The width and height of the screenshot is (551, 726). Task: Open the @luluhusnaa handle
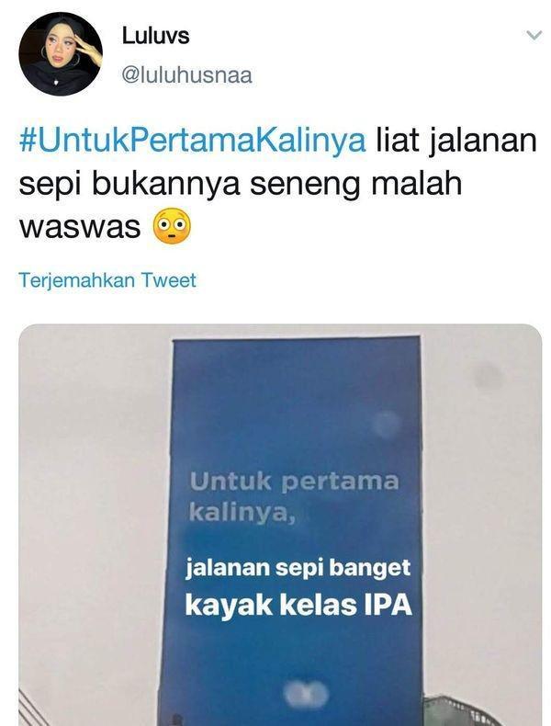click(x=186, y=75)
